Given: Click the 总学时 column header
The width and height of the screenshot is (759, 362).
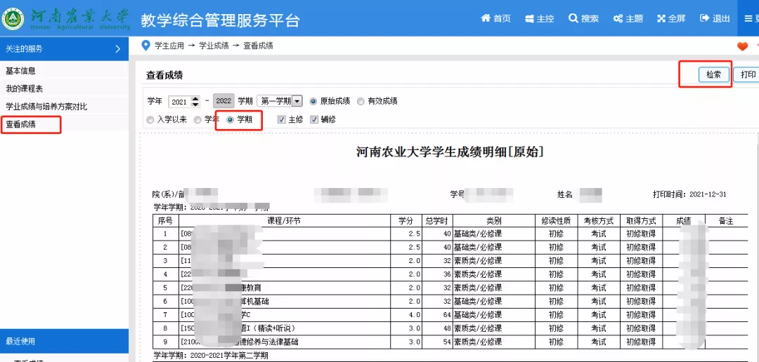Looking at the screenshot, I should click(x=437, y=221).
